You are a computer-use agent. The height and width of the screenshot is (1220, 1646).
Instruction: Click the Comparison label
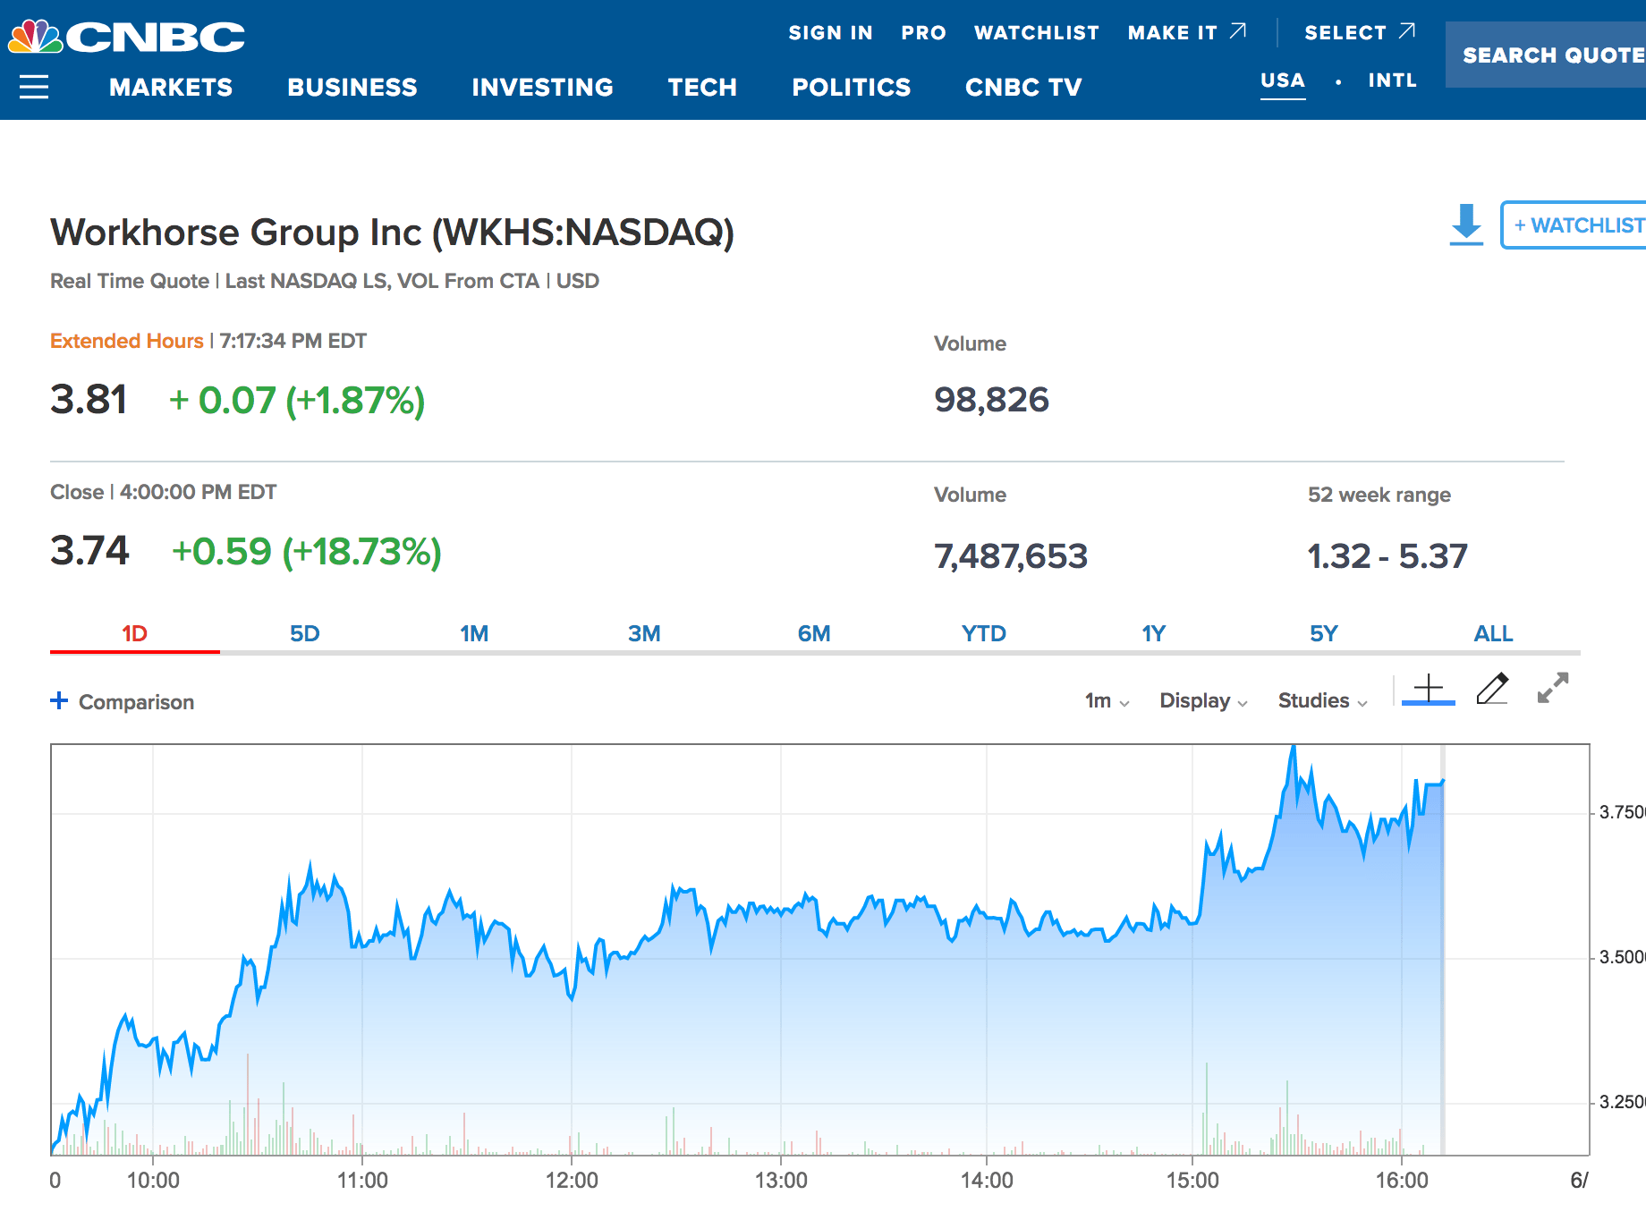136,702
